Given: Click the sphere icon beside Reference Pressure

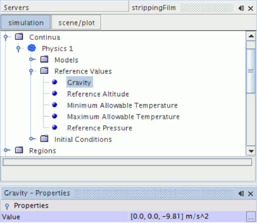Looking at the screenshot, I should tap(55, 128).
